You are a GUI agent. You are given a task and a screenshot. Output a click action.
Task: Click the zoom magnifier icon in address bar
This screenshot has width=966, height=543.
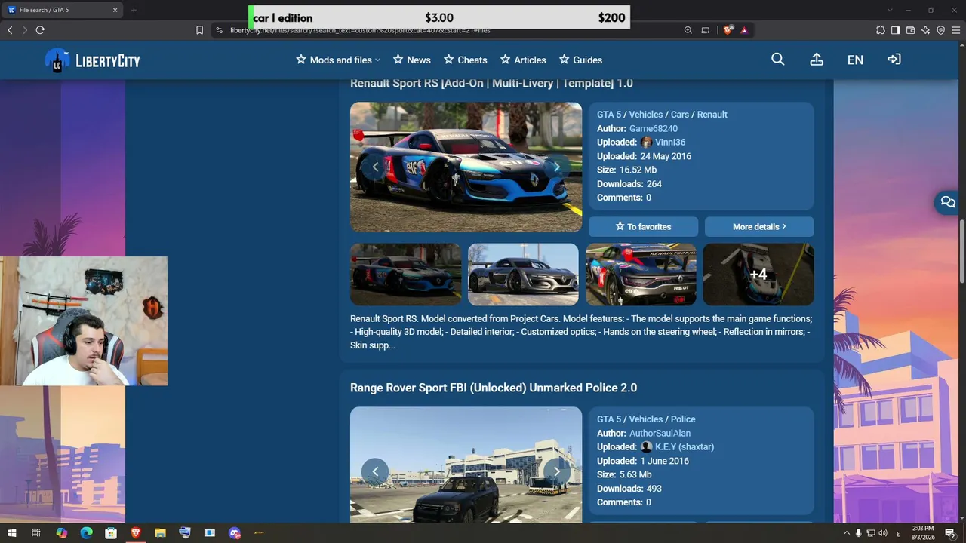coord(688,30)
